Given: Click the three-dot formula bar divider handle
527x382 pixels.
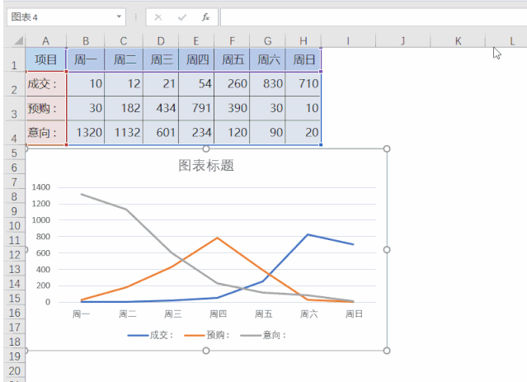Looking at the screenshot, I should (136, 17).
